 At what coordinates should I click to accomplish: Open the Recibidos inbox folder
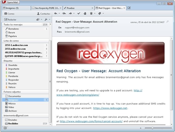click(x=25, y=123)
